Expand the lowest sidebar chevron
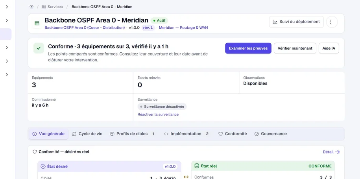The image size is (360, 179). pos(7,75)
